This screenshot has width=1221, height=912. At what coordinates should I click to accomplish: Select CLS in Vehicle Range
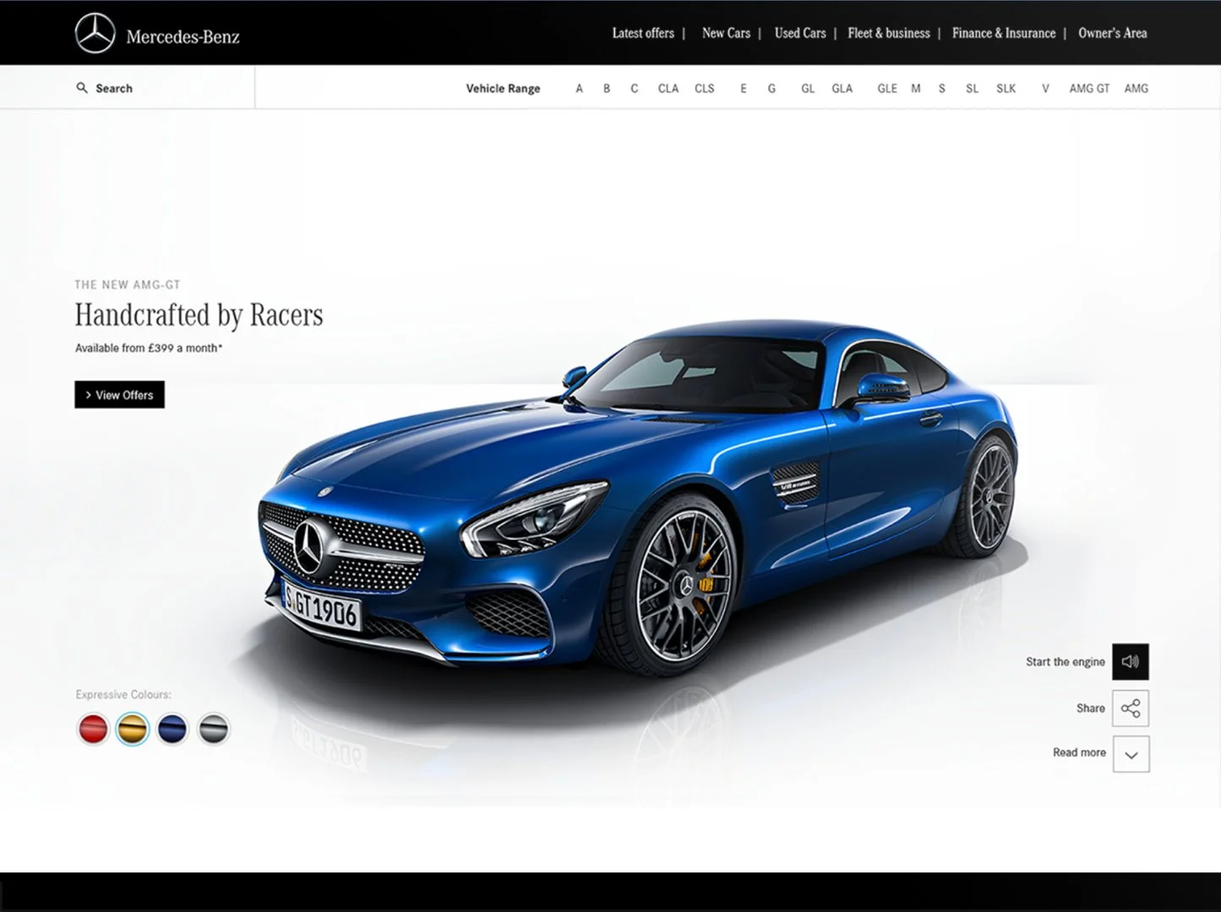click(705, 89)
